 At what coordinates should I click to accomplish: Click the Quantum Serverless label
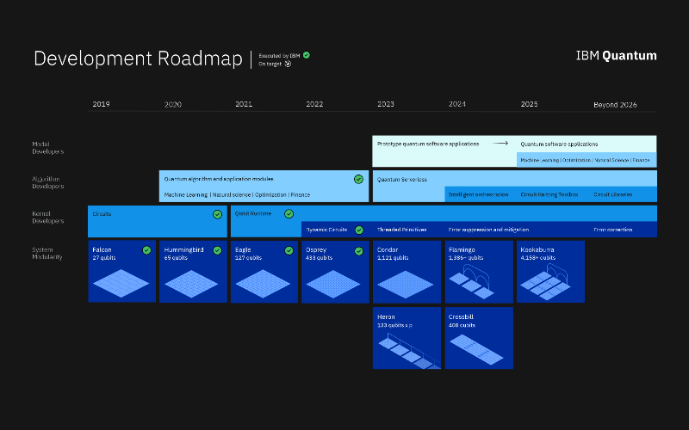(402, 180)
